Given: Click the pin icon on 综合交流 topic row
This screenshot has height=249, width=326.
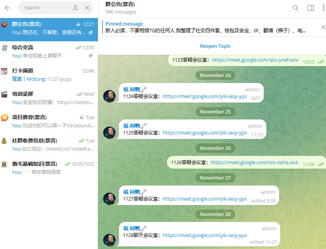Looking at the screenshot, I should click(x=90, y=56).
